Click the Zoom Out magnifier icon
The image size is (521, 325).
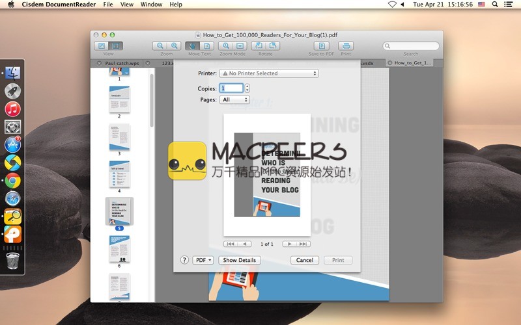[x=160, y=46]
